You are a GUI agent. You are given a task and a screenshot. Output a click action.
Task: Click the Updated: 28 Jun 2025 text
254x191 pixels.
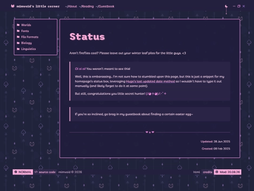tap(215, 141)
